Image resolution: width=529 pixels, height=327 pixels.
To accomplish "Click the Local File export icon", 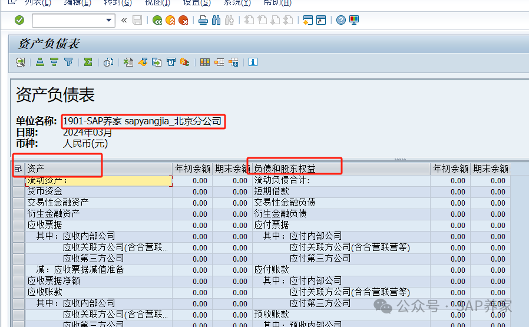I will [x=157, y=62].
